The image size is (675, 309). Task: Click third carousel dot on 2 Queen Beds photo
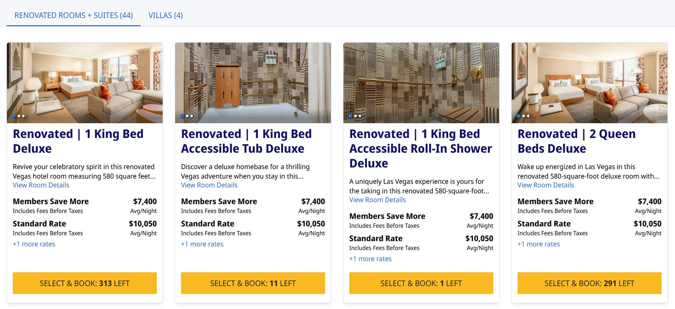(528, 116)
